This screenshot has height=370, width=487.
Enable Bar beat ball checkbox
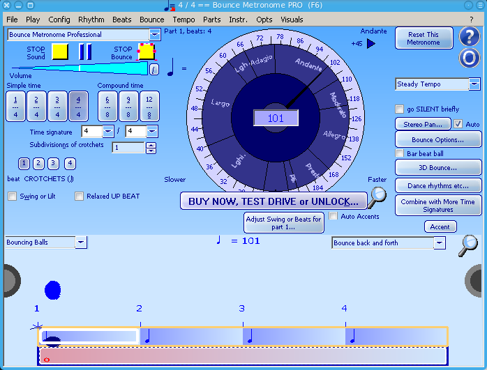click(399, 153)
